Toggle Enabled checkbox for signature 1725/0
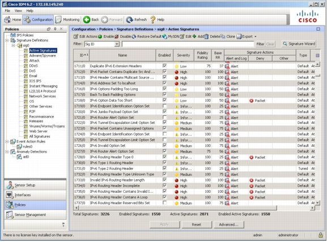Viewport: 327px width, 242px height. point(164,140)
